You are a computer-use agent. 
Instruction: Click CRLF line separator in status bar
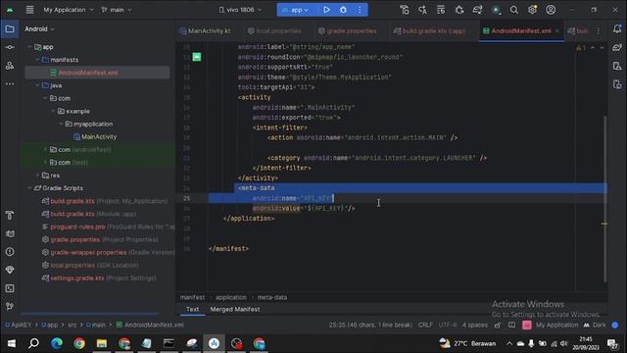click(425, 325)
